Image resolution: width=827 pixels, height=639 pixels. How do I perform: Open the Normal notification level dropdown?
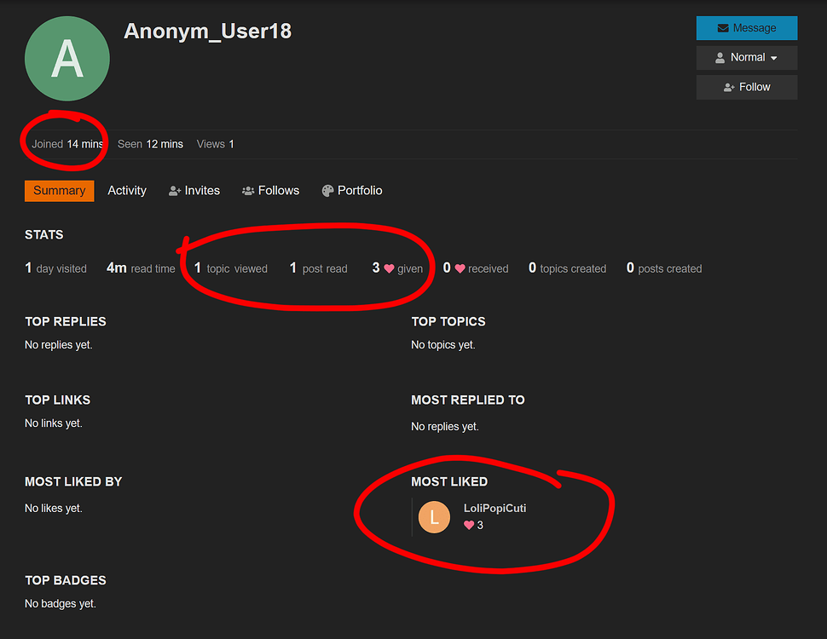pyautogui.click(x=746, y=57)
